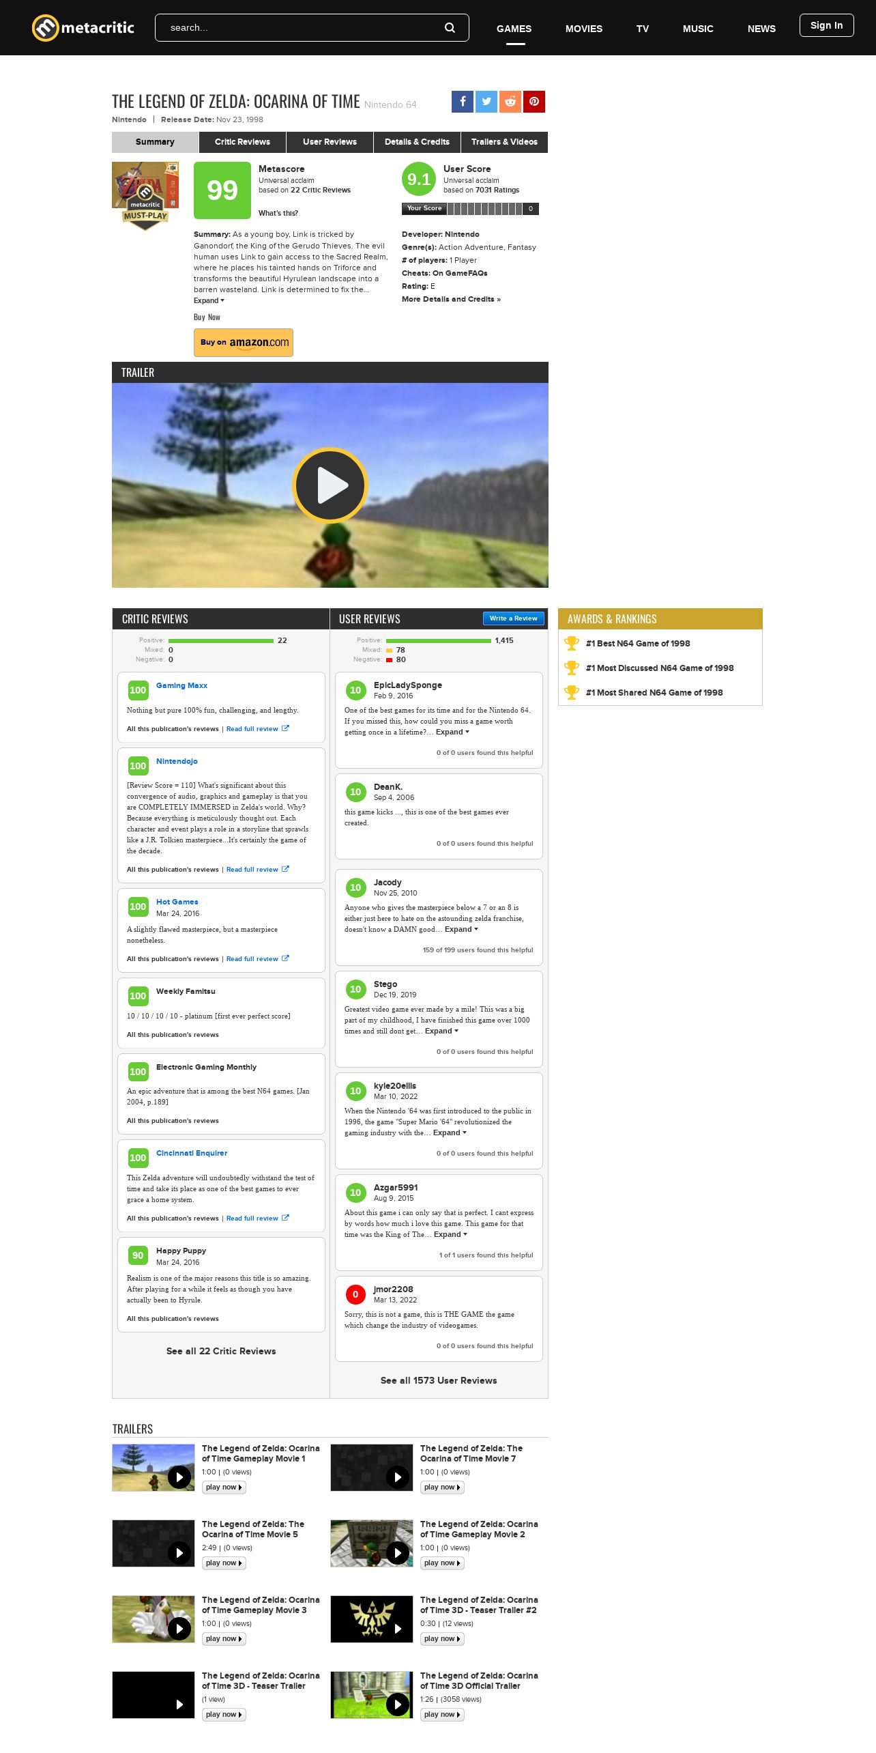Expand Stego's review
This screenshot has width=876, height=1753.
(441, 1031)
